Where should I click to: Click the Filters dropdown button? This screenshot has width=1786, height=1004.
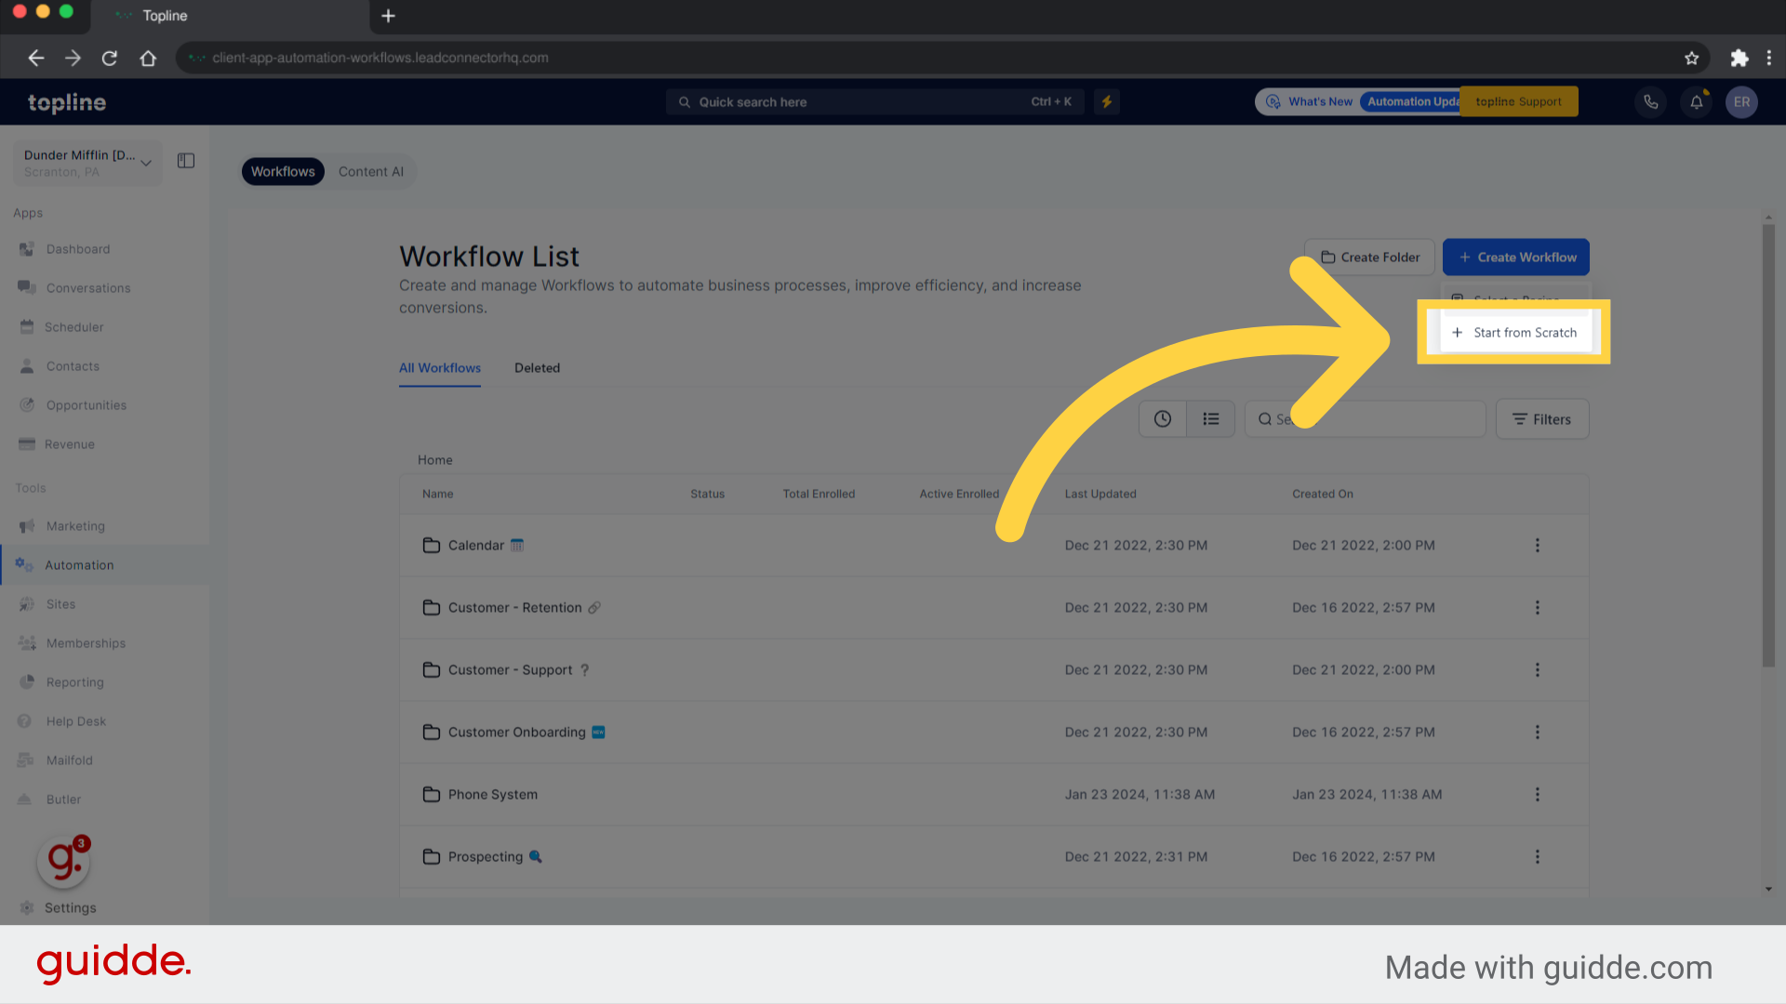click(x=1542, y=418)
